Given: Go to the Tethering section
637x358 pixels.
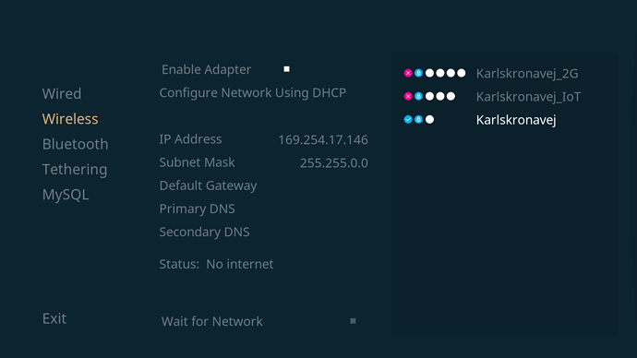Looking at the screenshot, I should 75,169.
